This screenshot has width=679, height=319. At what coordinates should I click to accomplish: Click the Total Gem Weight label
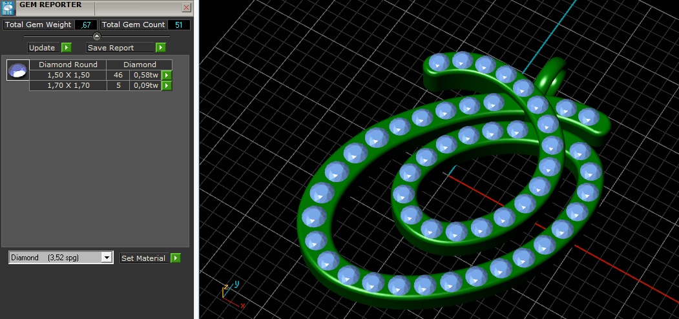(x=38, y=25)
